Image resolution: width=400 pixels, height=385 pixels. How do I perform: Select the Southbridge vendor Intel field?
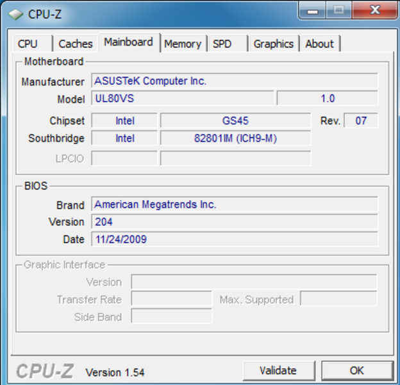pos(124,138)
